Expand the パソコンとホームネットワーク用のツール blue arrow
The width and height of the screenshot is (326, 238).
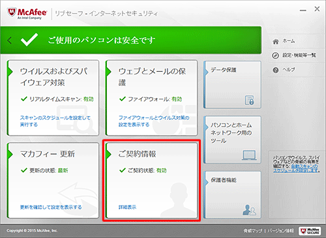coord(207,126)
